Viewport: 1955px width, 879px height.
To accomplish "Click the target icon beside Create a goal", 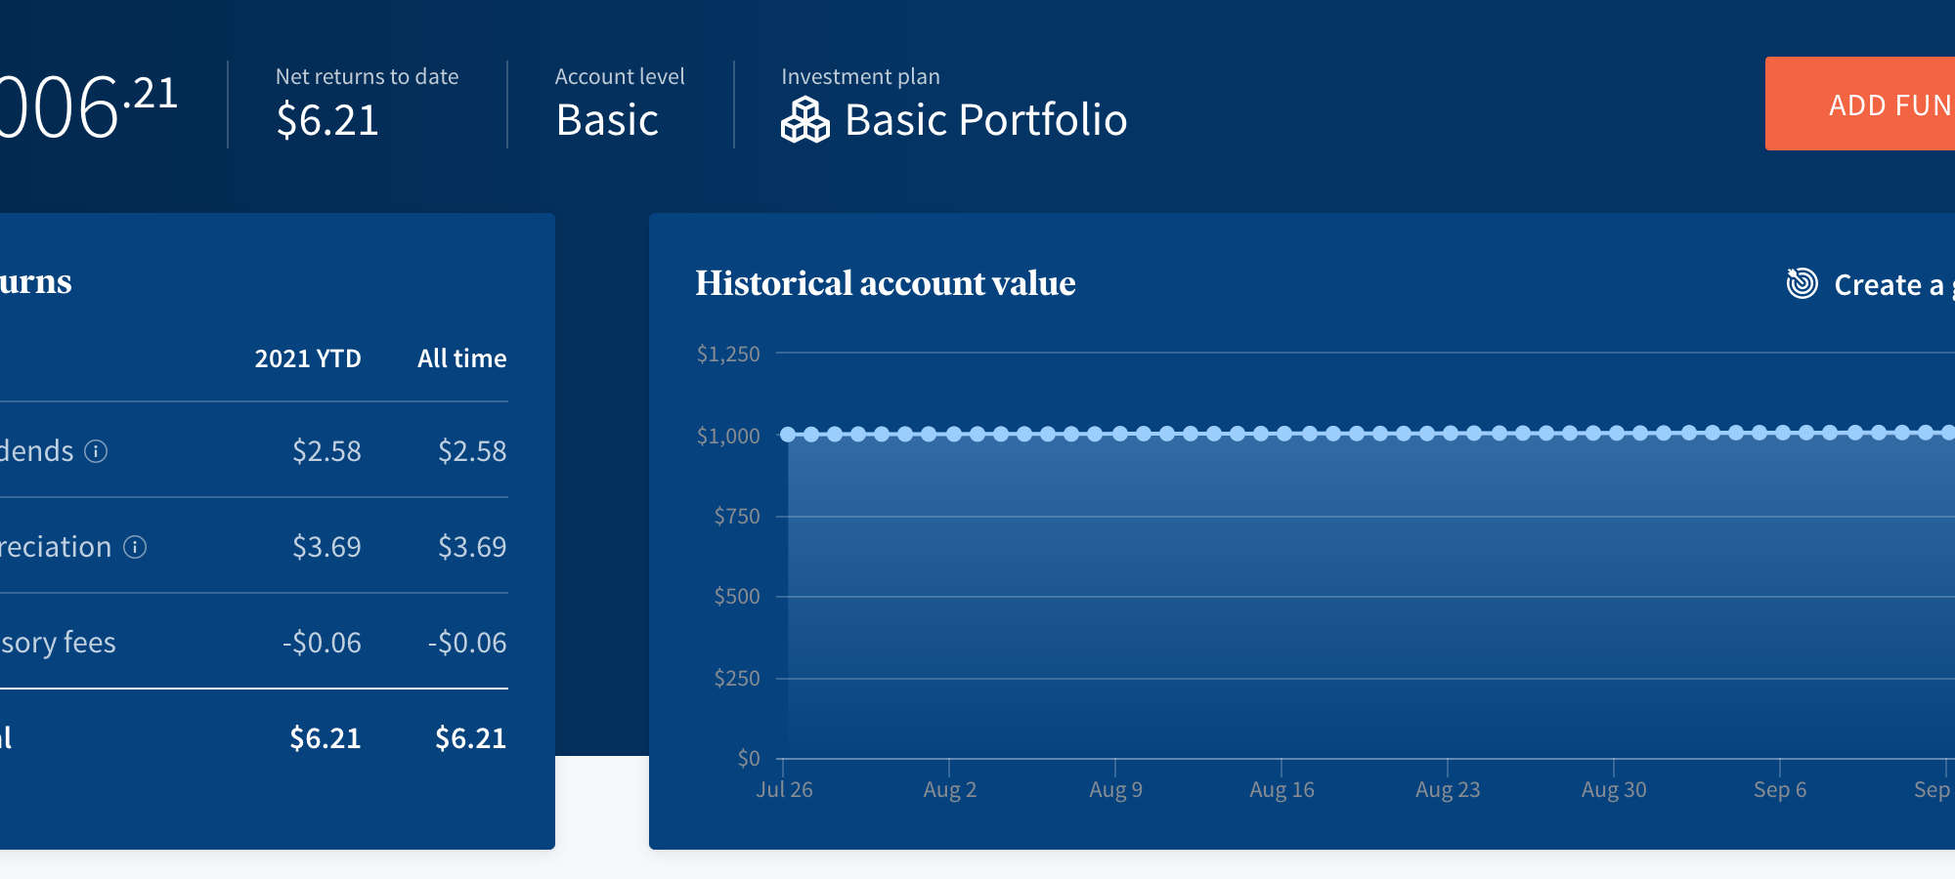I will tap(1802, 283).
